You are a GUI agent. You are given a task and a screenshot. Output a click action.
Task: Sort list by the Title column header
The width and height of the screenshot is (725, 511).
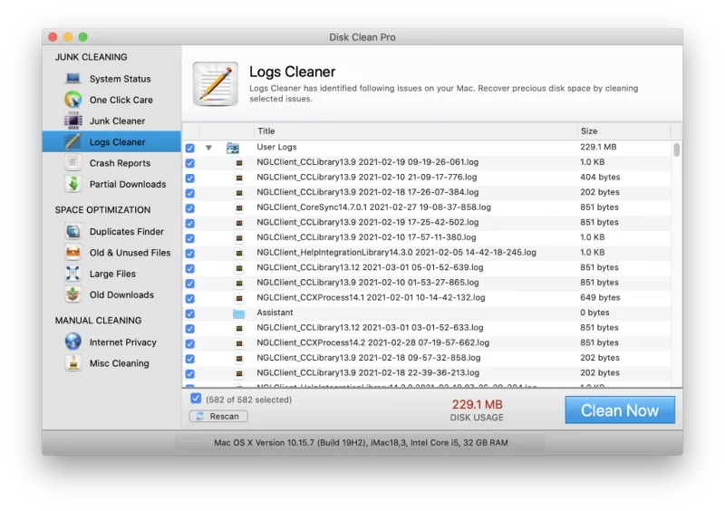(414, 131)
